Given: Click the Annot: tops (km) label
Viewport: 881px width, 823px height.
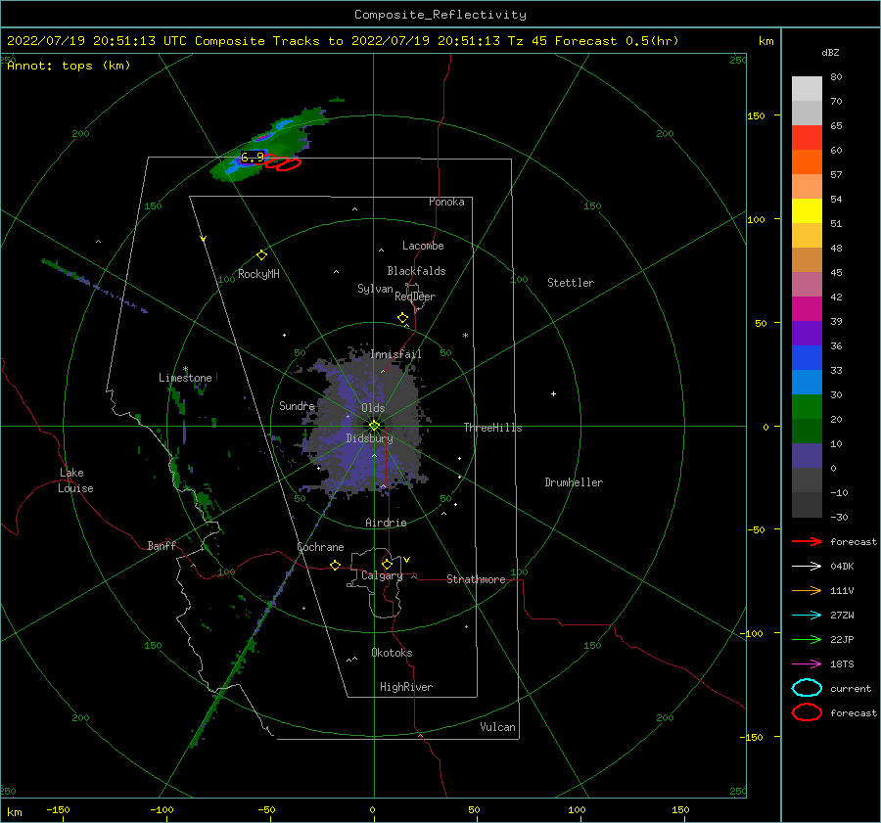Looking at the screenshot, I should [x=69, y=66].
